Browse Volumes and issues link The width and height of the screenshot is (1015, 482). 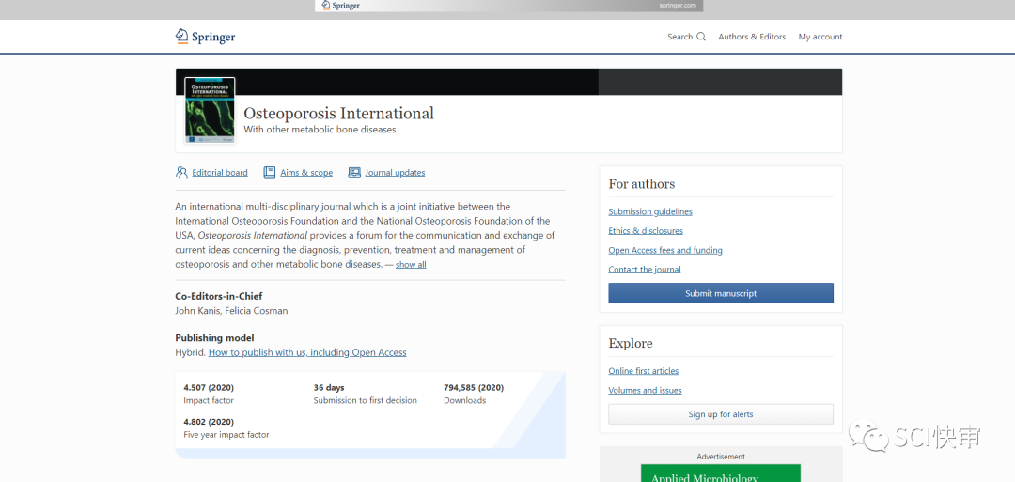click(x=645, y=391)
